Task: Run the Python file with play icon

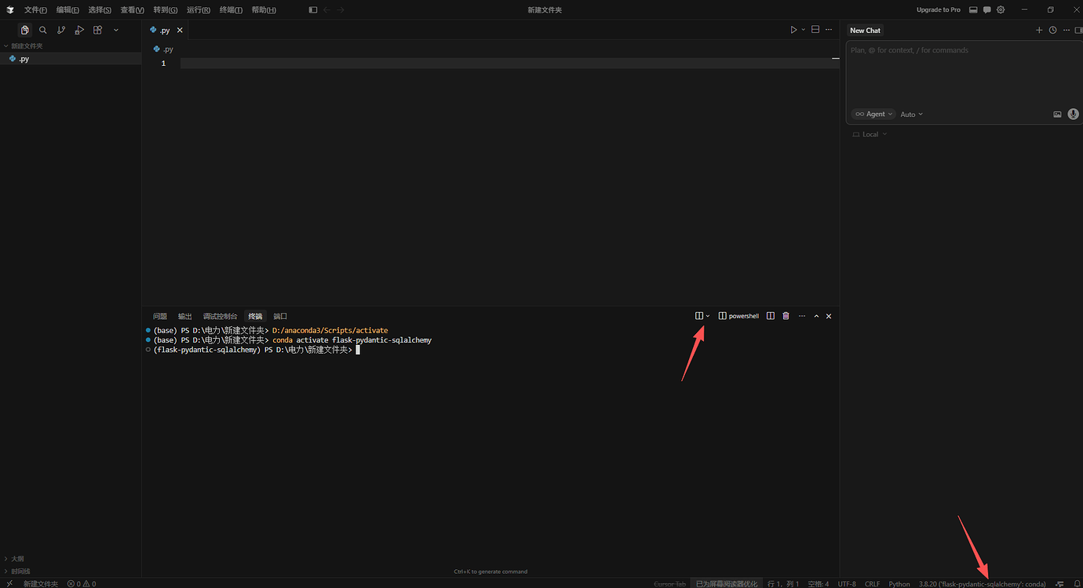Action: point(793,30)
